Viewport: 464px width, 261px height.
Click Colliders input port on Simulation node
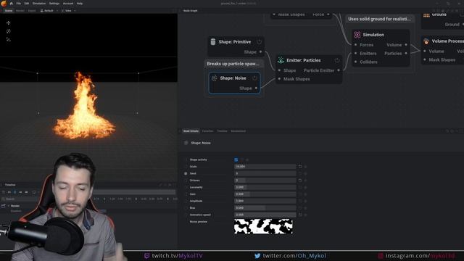pyautogui.click(x=356, y=62)
